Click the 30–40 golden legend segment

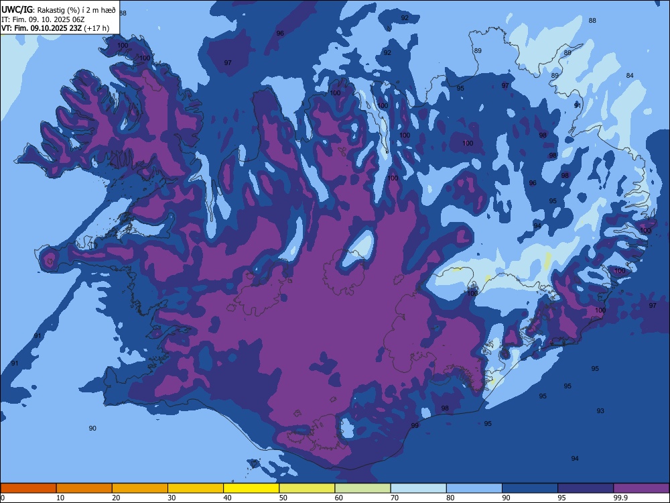pyautogui.click(x=196, y=488)
